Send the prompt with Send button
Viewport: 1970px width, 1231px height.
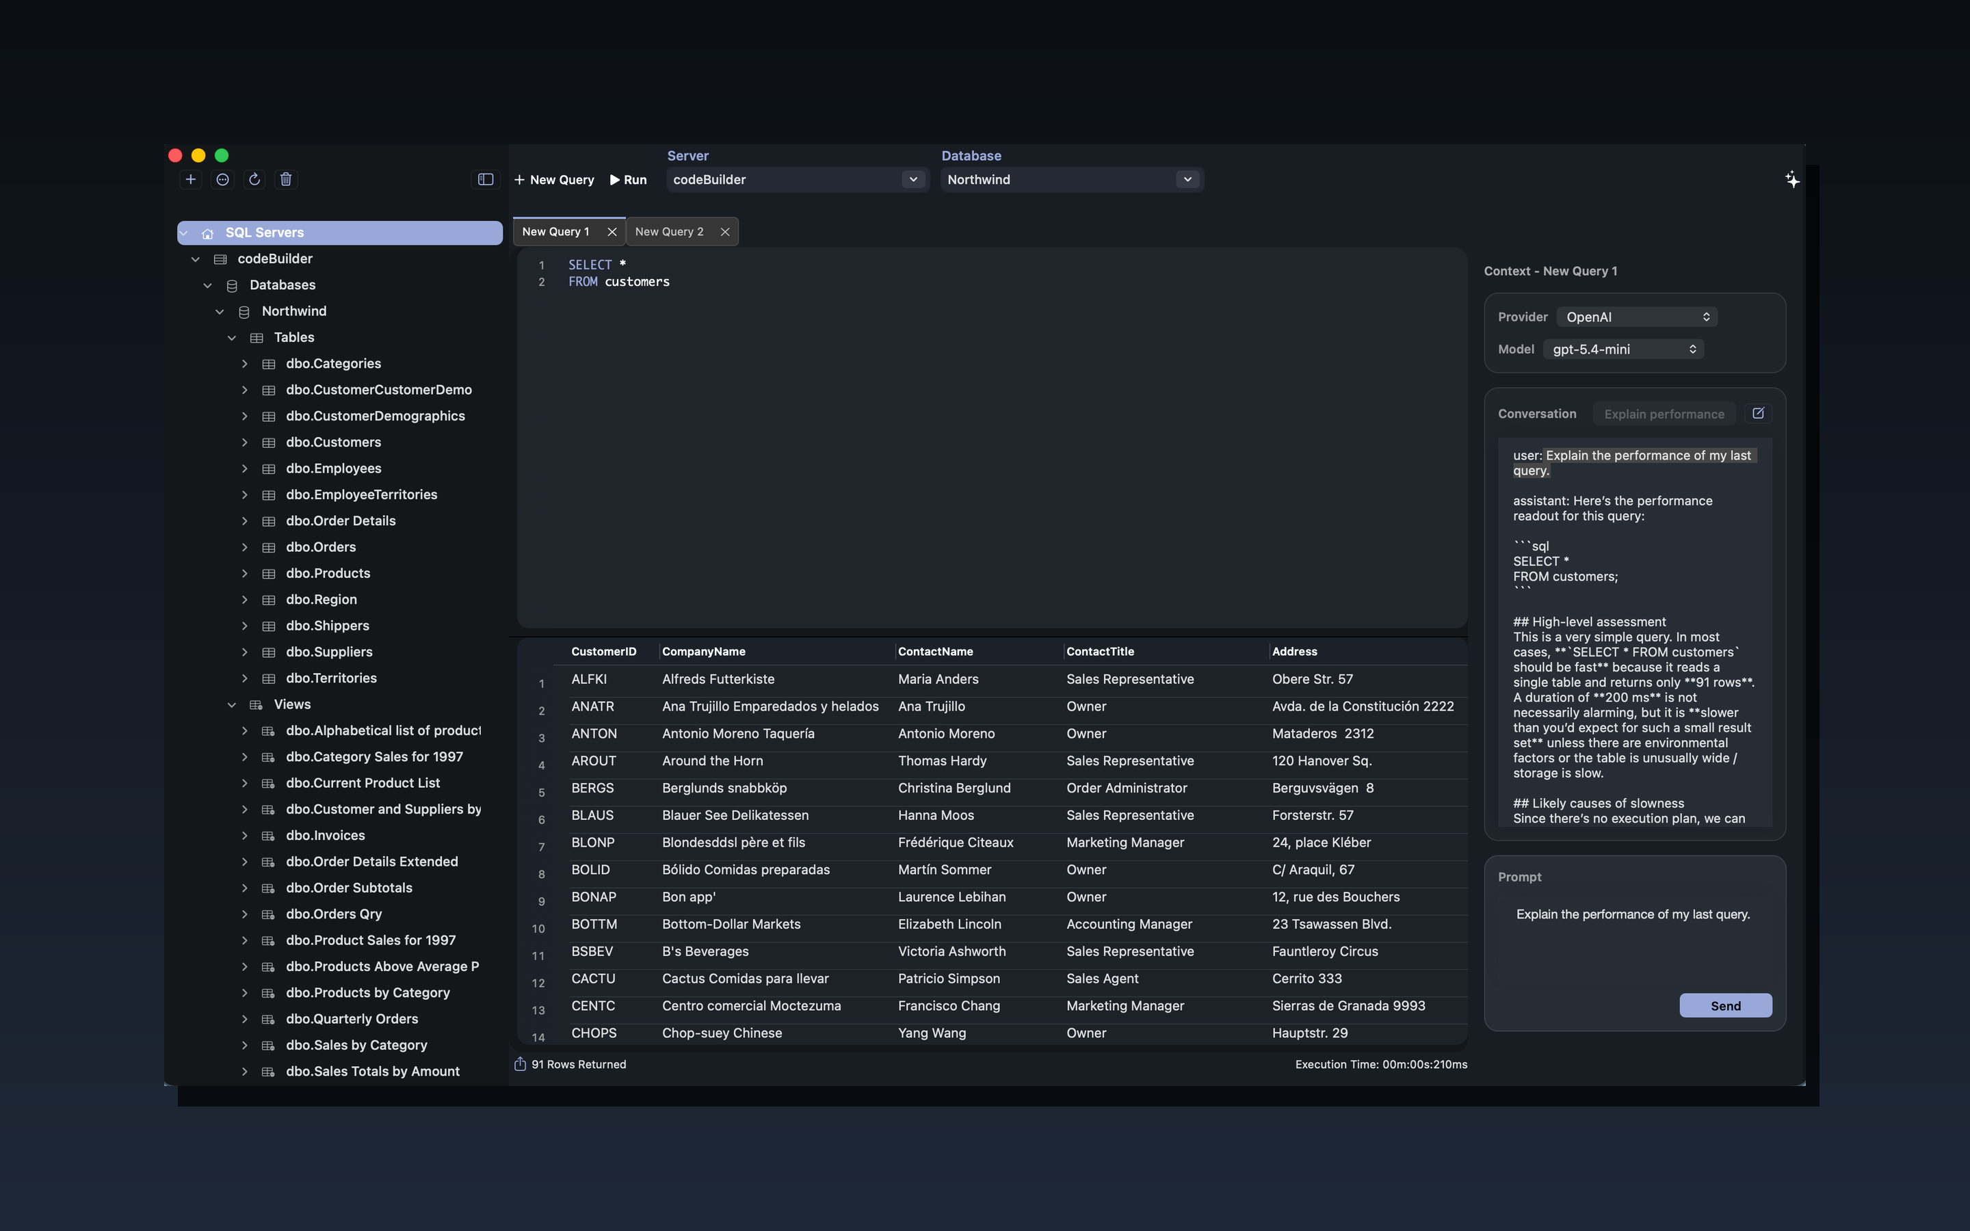point(1725,1005)
